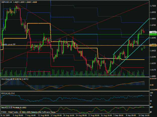Click the 1.6340 price axis label
Image resolution: width=157 pixels, height=117 pixels.
pos(153,57)
